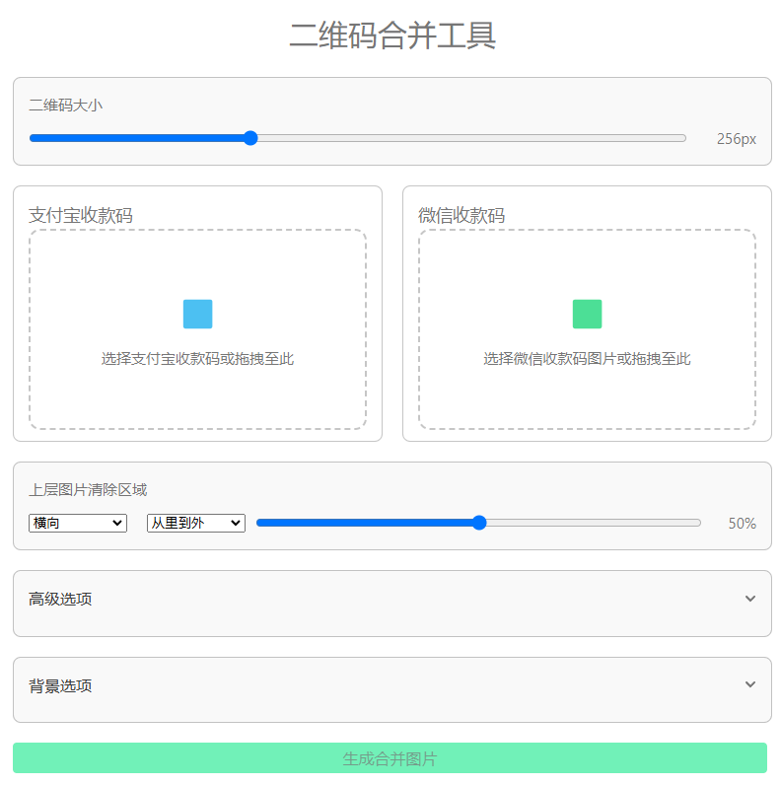
Task: Click the 微信收款码 heading
Action: [461, 215]
